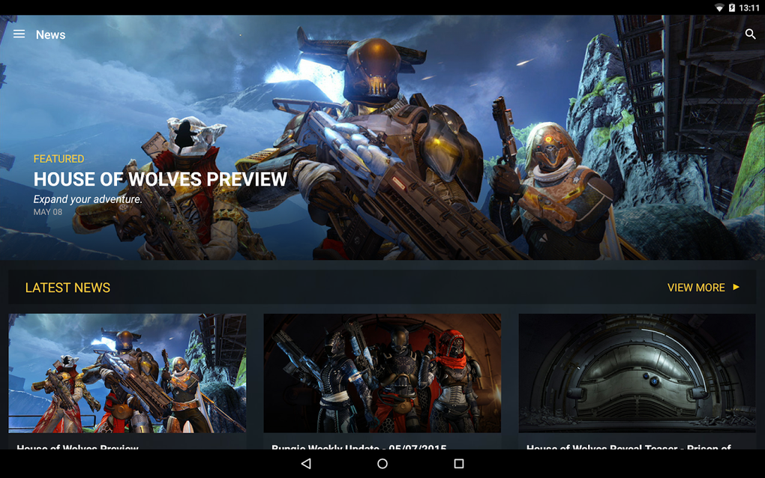Image resolution: width=765 pixels, height=478 pixels.
Task: Open VIEW MORE news listing
Action: [x=697, y=287]
